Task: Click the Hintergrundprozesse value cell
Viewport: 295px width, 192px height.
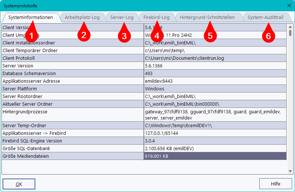Action: [x=215, y=115]
